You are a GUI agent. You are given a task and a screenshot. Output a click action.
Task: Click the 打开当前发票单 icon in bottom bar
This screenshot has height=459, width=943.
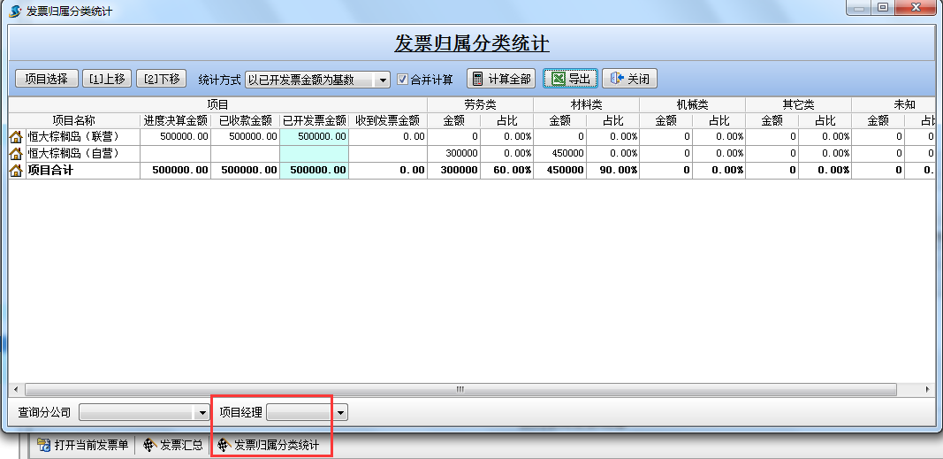43,445
